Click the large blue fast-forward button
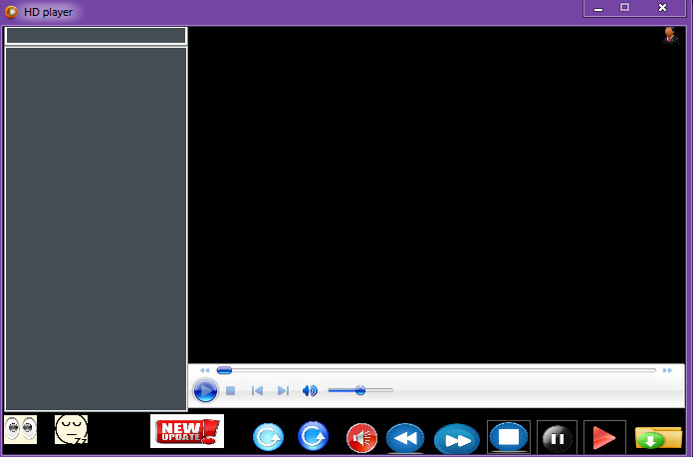The width and height of the screenshot is (693, 457). coord(457,439)
